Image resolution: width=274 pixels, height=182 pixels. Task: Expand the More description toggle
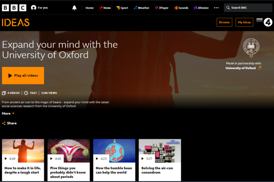[8, 114]
